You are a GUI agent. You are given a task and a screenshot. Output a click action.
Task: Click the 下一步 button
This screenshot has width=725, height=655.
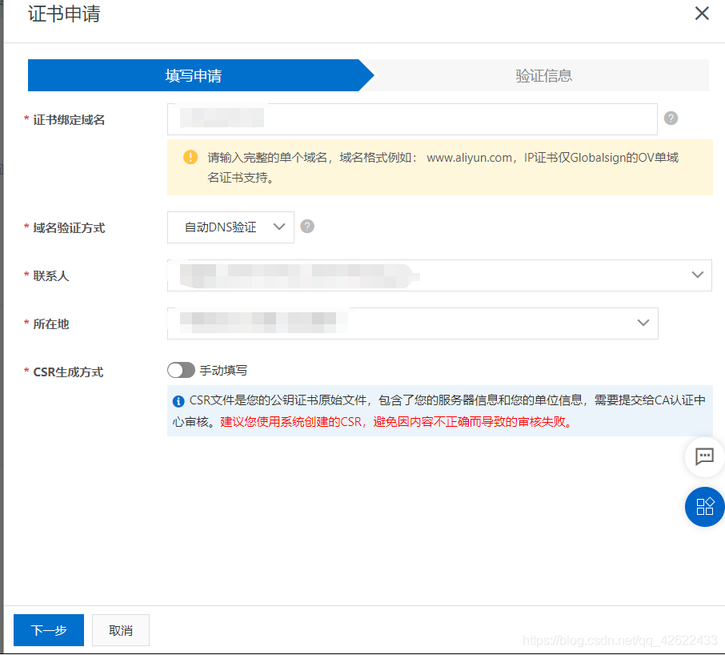49,630
